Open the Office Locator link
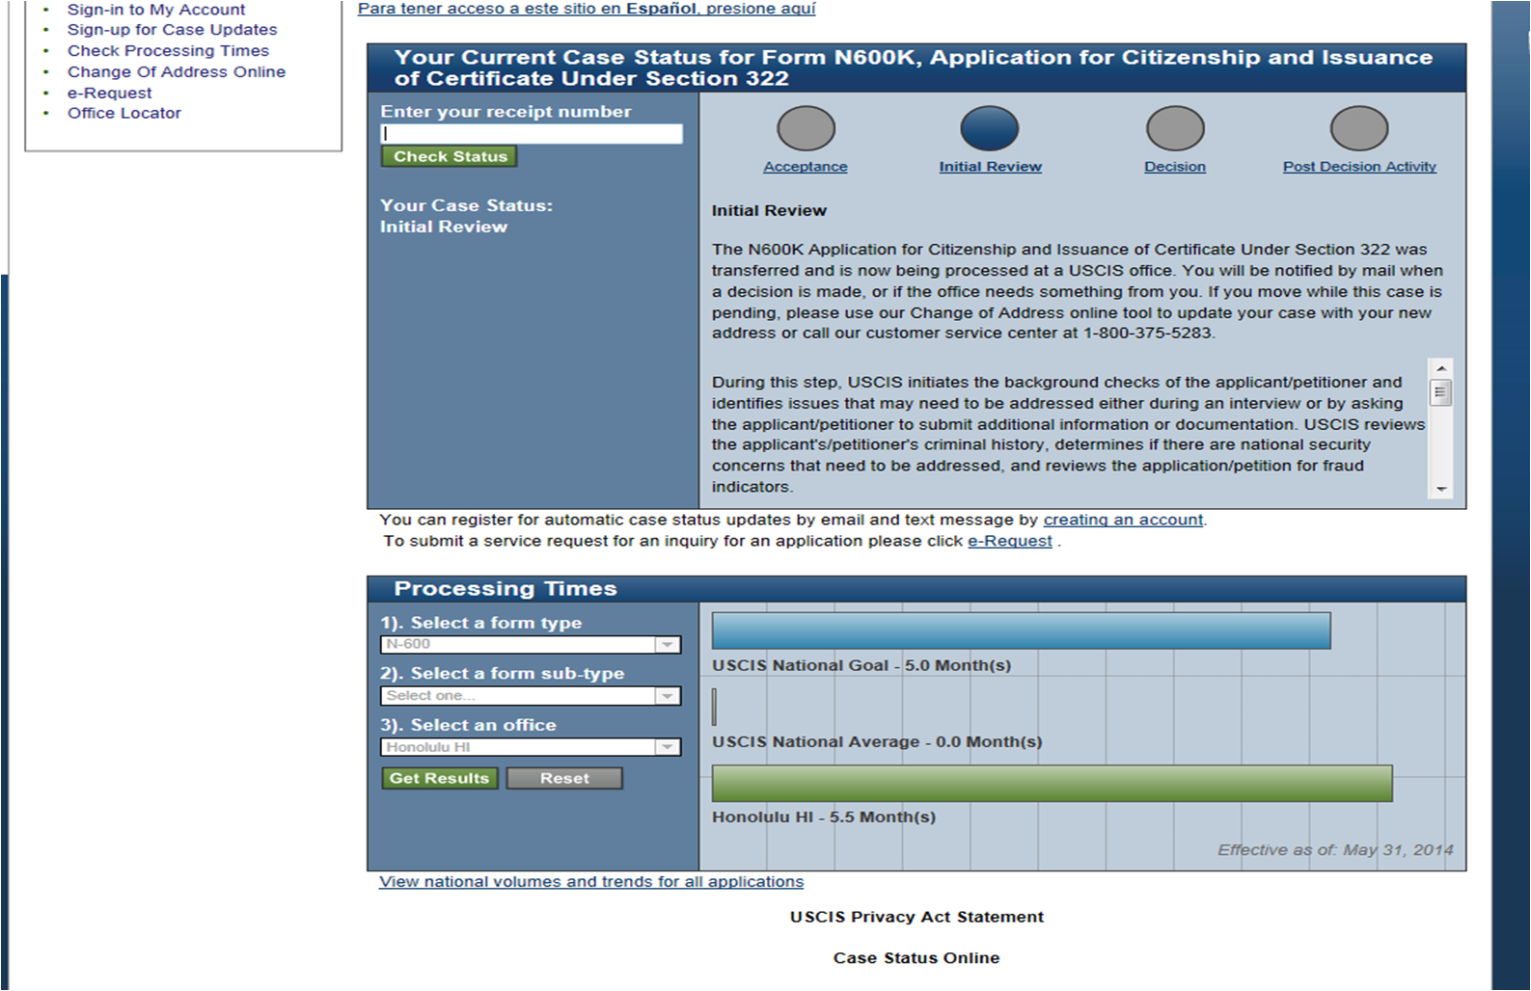This screenshot has width=1531, height=991. point(123,114)
